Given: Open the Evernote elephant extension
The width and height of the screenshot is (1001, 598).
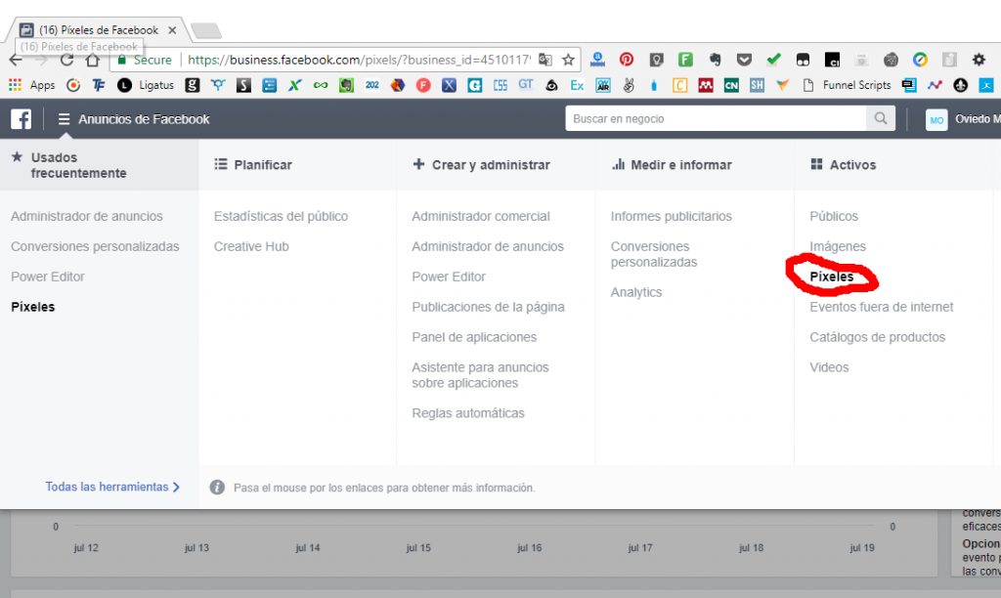Looking at the screenshot, I should coord(715,60).
